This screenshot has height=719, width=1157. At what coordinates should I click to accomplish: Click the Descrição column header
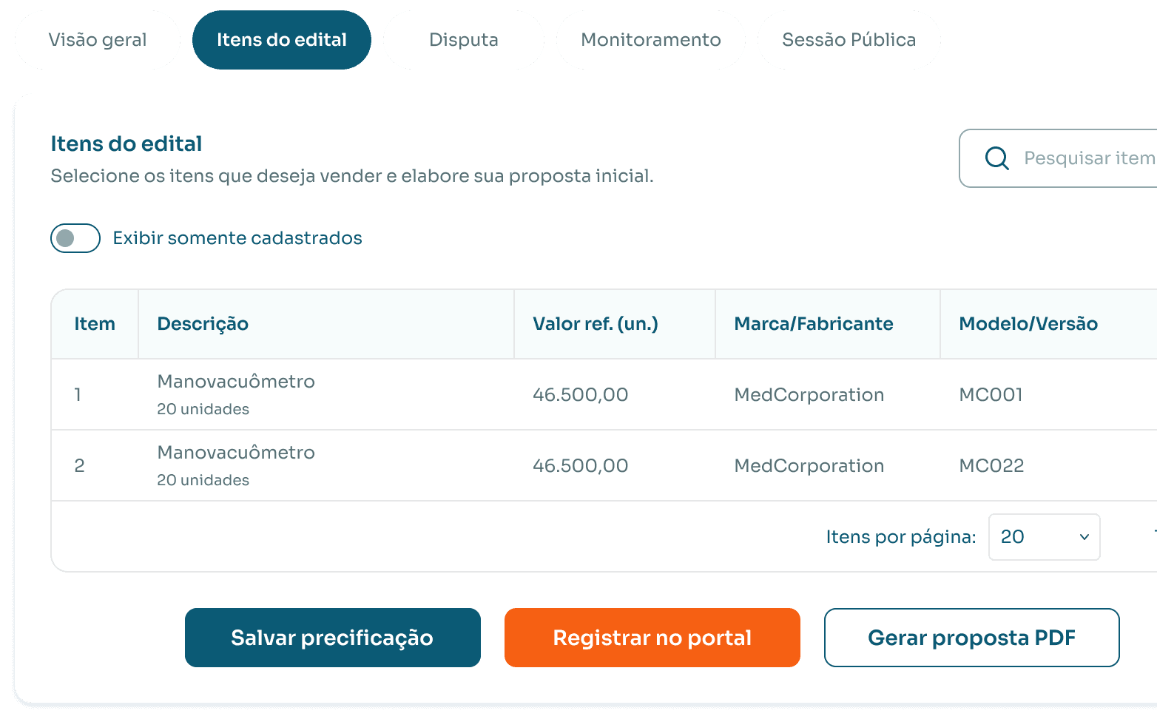[x=203, y=323]
